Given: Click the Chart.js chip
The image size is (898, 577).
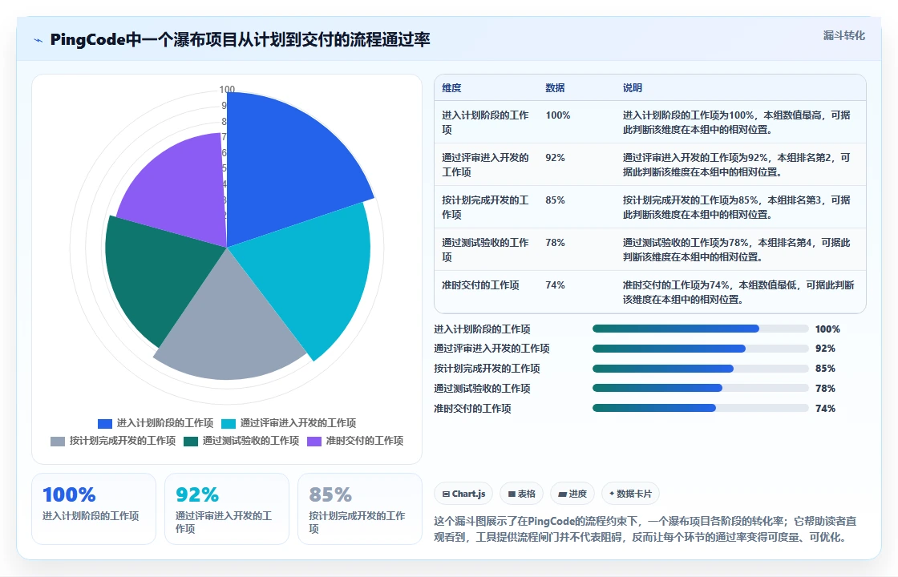Looking at the screenshot, I should [463, 494].
